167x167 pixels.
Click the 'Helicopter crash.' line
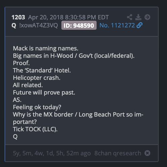37,78
